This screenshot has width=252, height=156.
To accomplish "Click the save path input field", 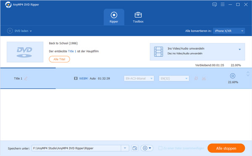I will coord(76,148).
